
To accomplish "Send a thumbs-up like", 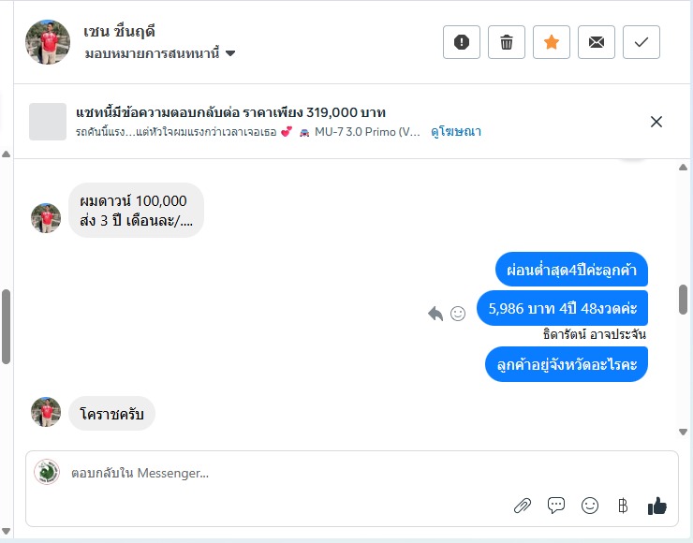I will coord(657,506).
